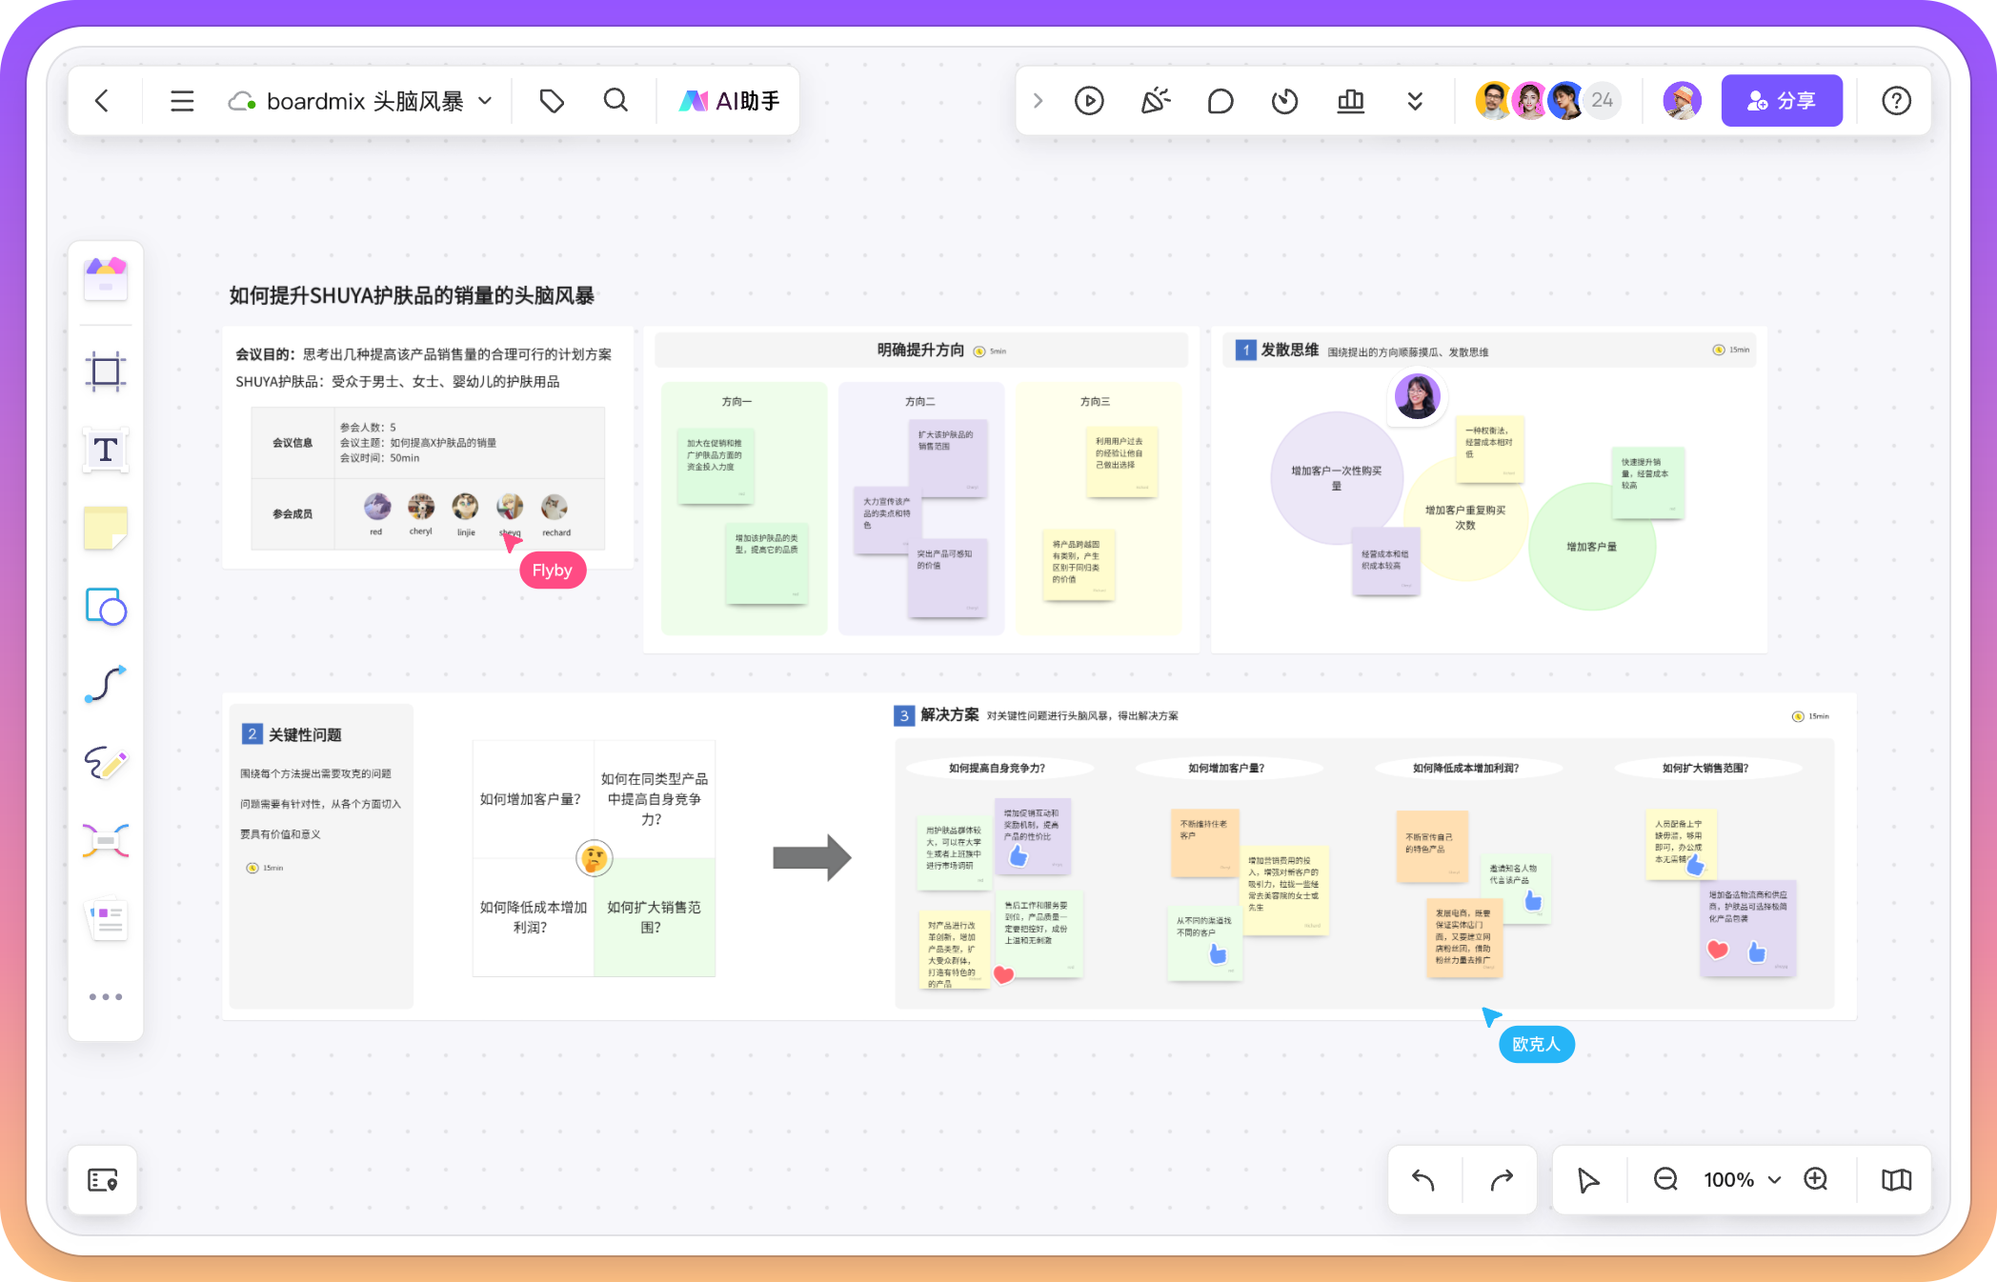Undo the last action
This screenshot has height=1282, width=1997.
coord(1423,1180)
